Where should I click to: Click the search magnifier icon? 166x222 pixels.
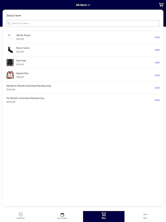(9, 23)
